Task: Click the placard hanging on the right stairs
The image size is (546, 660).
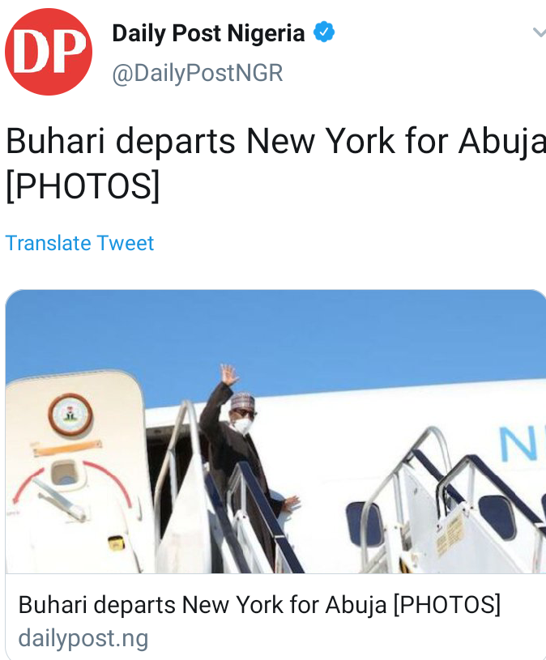Action: tap(450, 533)
